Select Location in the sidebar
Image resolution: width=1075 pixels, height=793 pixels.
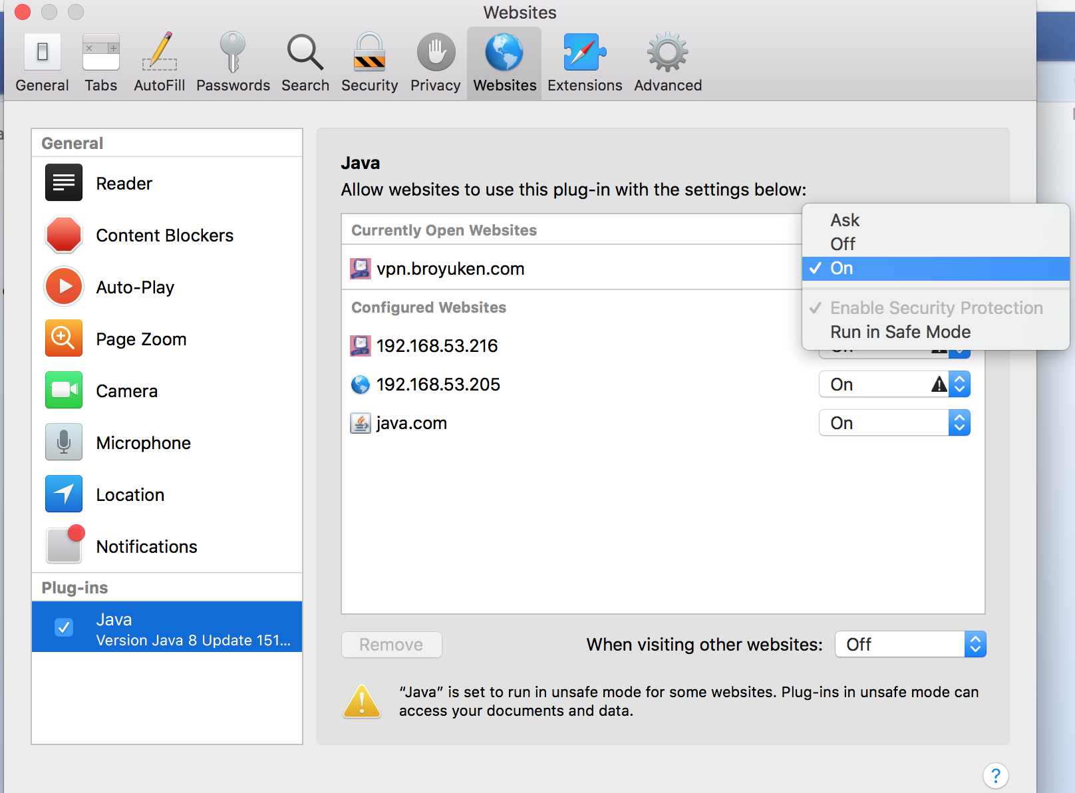click(167, 494)
